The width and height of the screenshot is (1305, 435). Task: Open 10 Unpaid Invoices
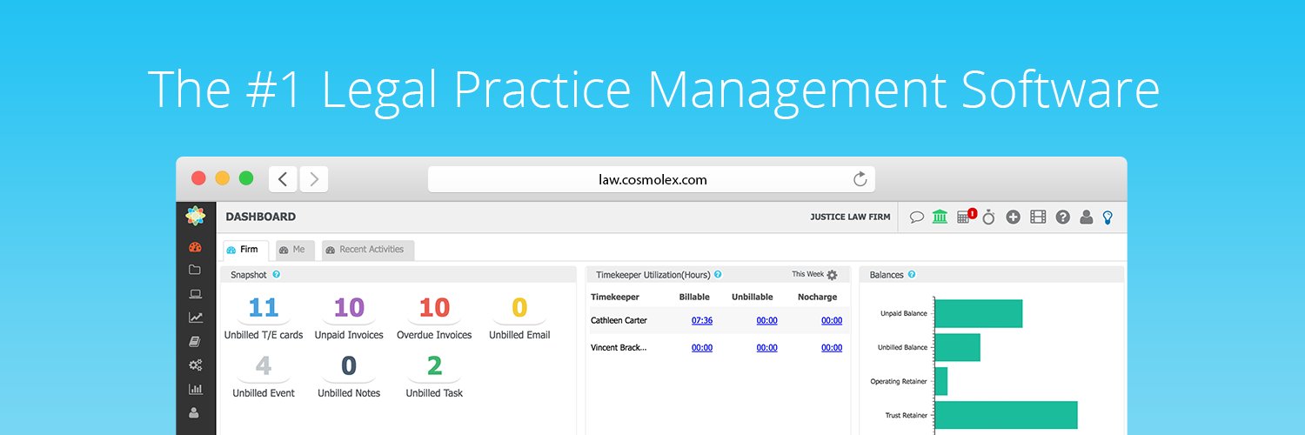point(349,318)
